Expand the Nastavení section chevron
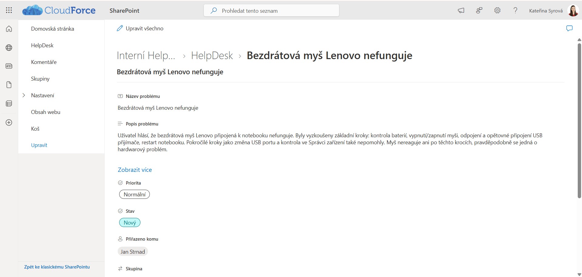582x277 pixels. [24, 95]
